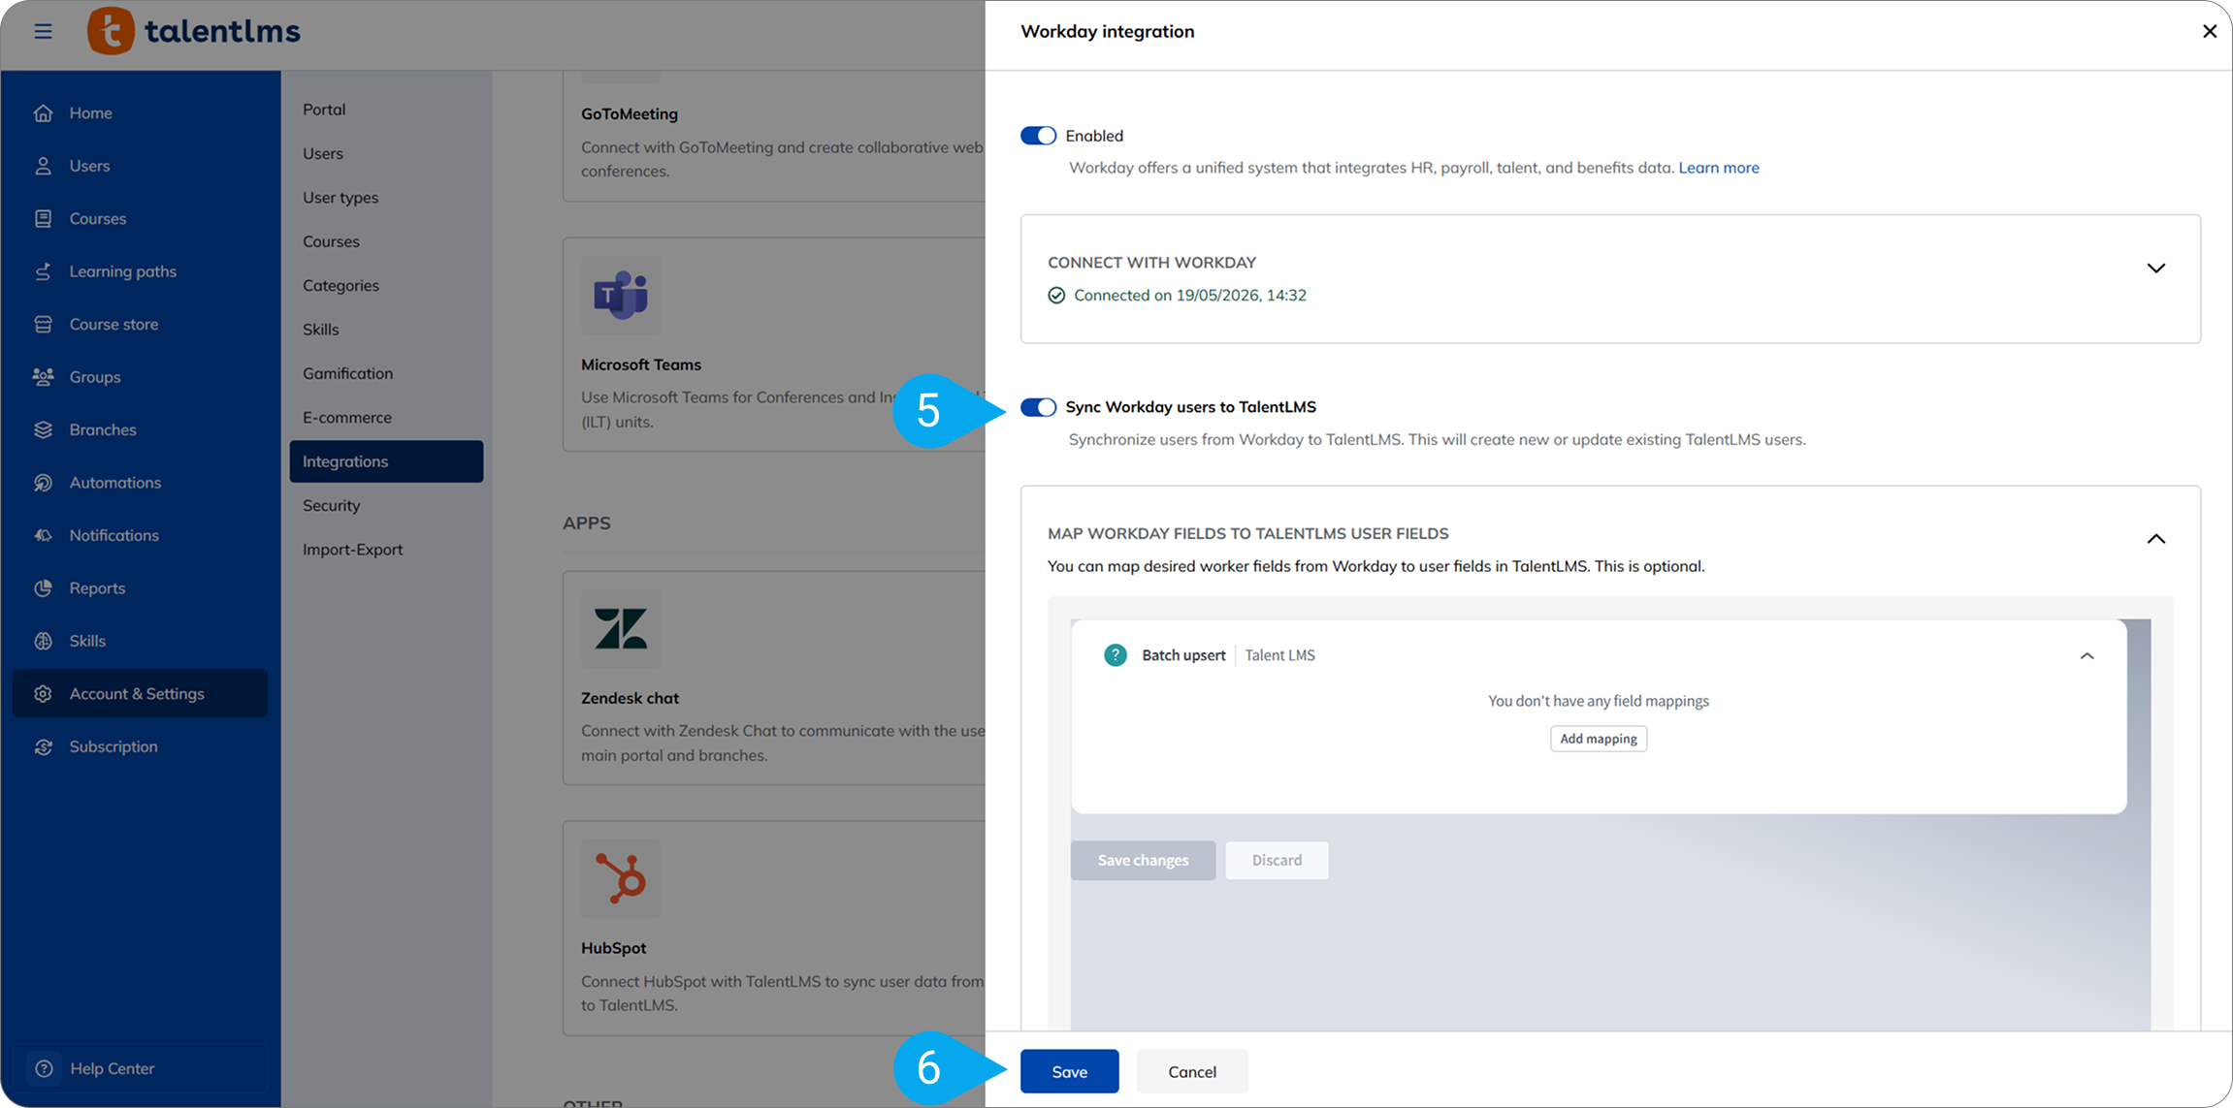Click the Automations icon
The height and width of the screenshot is (1108, 2233).
click(43, 483)
